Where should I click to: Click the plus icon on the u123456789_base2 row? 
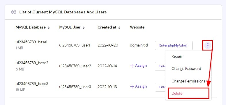(x=132, y=66)
